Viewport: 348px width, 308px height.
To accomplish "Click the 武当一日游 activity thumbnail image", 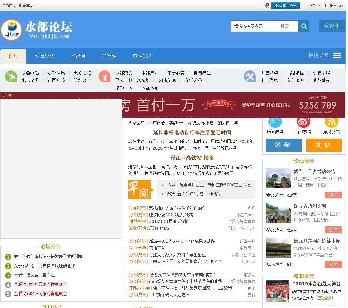I will [x=278, y=178].
